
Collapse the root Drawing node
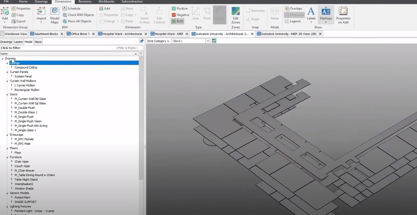point(3,59)
